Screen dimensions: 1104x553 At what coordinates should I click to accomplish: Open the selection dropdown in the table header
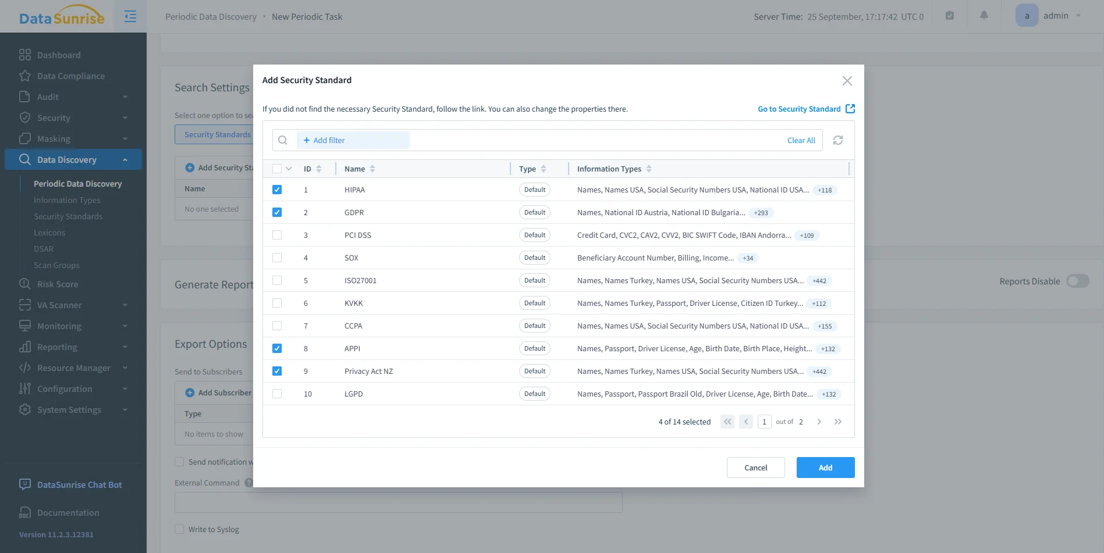[x=289, y=168]
